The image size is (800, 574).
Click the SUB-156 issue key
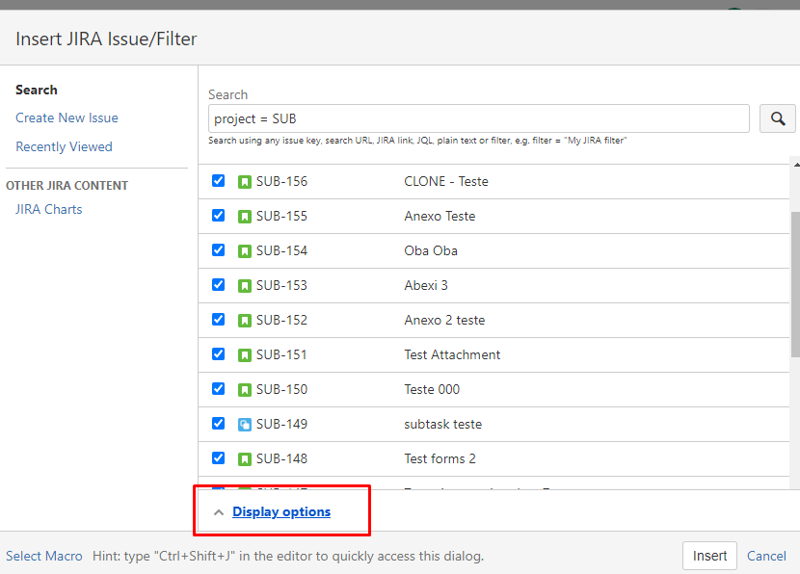coord(281,181)
